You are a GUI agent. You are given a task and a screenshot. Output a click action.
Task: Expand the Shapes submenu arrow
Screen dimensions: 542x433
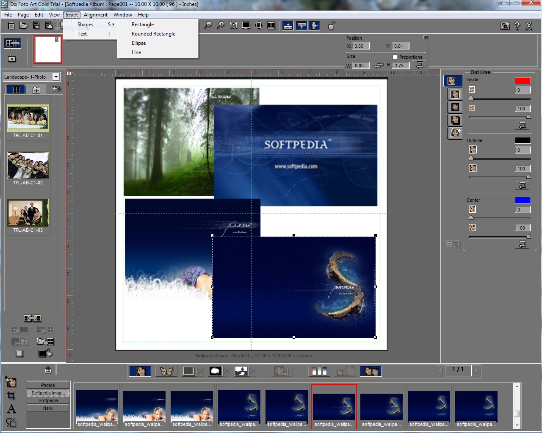pyautogui.click(x=113, y=25)
